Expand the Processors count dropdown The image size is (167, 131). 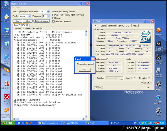(x=48, y=16)
